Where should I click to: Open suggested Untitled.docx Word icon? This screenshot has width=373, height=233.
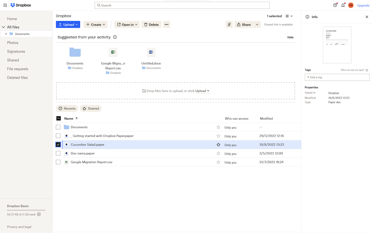pyautogui.click(x=151, y=52)
